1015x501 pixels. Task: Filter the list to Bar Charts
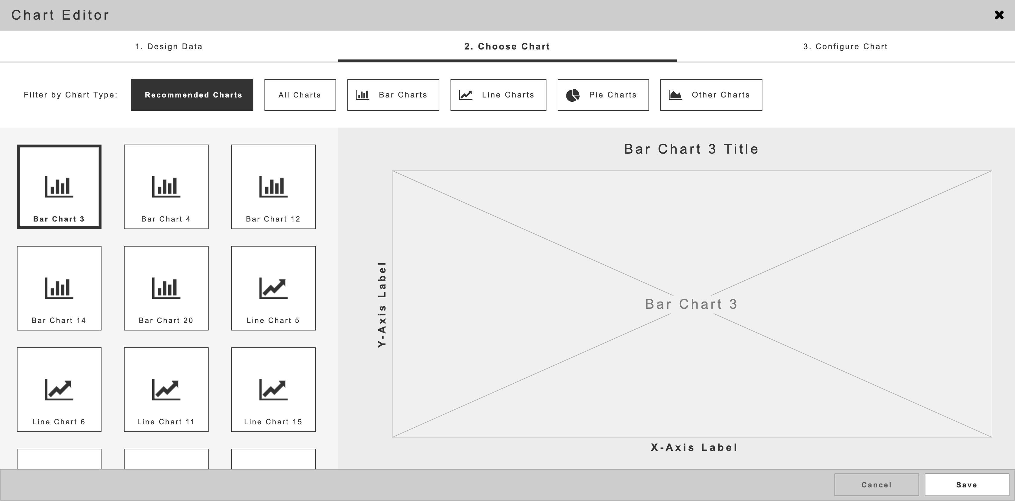coord(393,95)
